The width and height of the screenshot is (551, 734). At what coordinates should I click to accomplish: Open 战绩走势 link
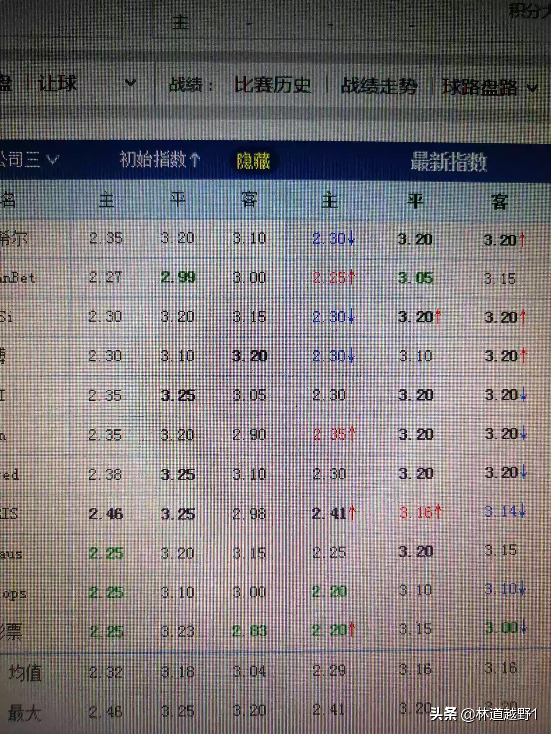(378, 86)
